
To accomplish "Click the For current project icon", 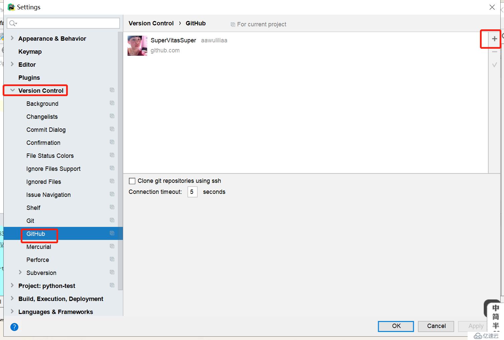I will click(x=233, y=25).
